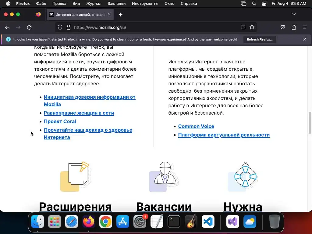This screenshot has width=312, height=234.
Task: Click the Вакансии heading
Action: pyautogui.click(x=164, y=207)
